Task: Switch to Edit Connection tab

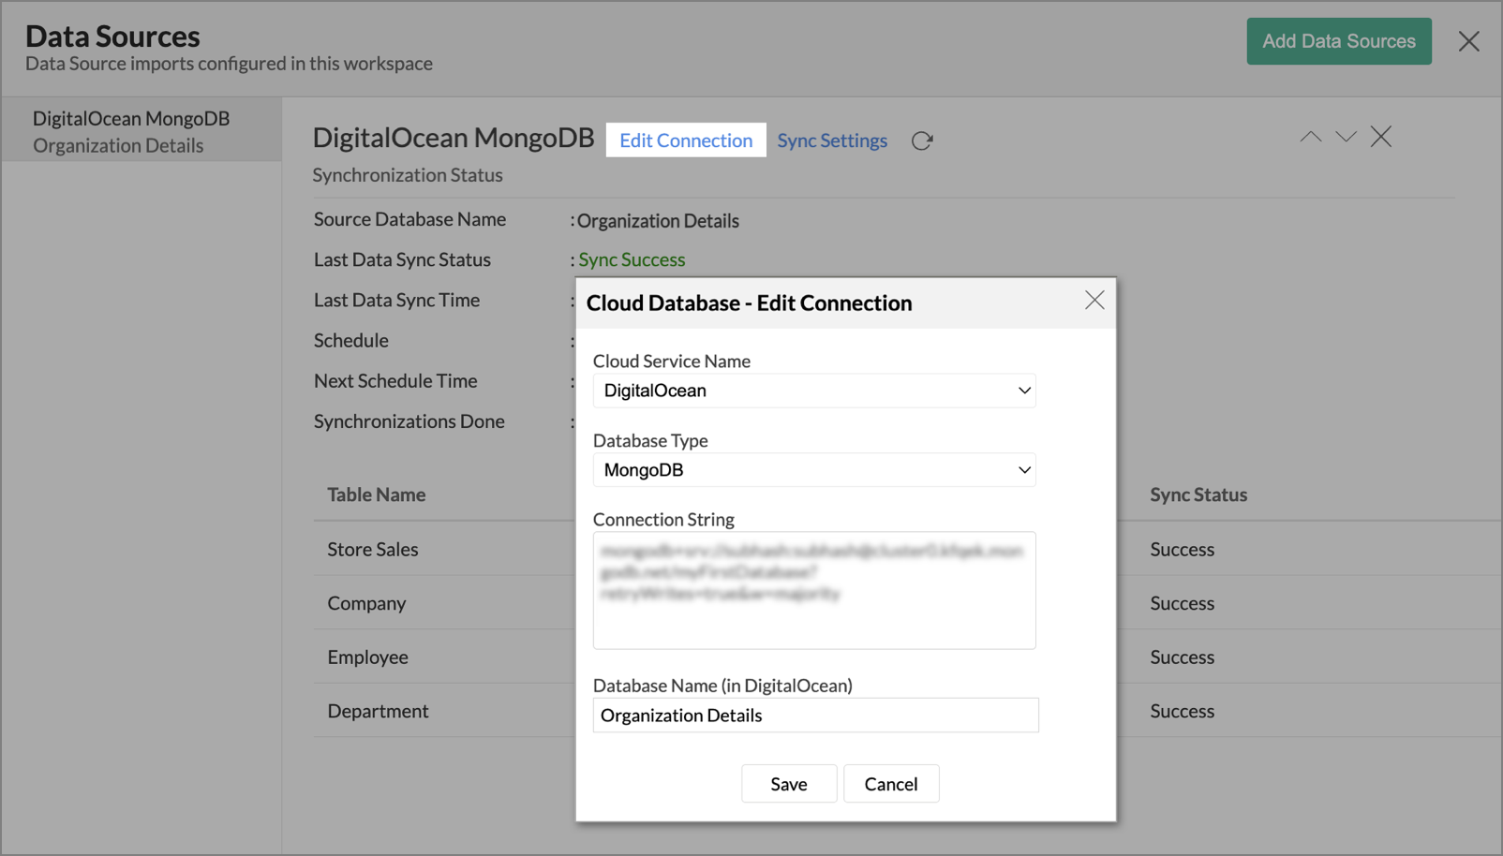Action: (x=685, y=140)
